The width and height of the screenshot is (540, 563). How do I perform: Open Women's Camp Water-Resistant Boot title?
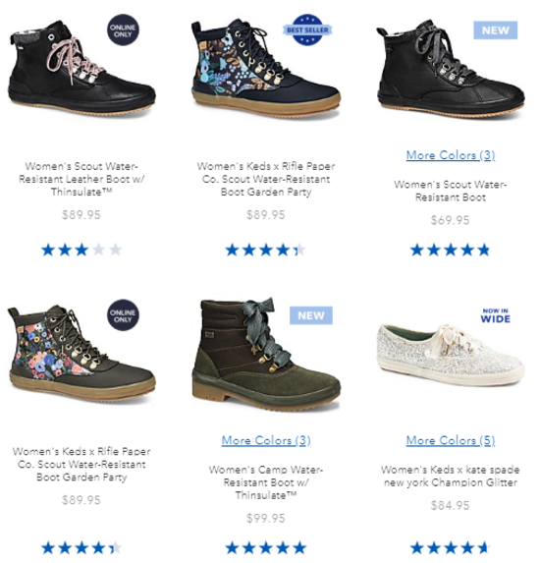(266, 482)
